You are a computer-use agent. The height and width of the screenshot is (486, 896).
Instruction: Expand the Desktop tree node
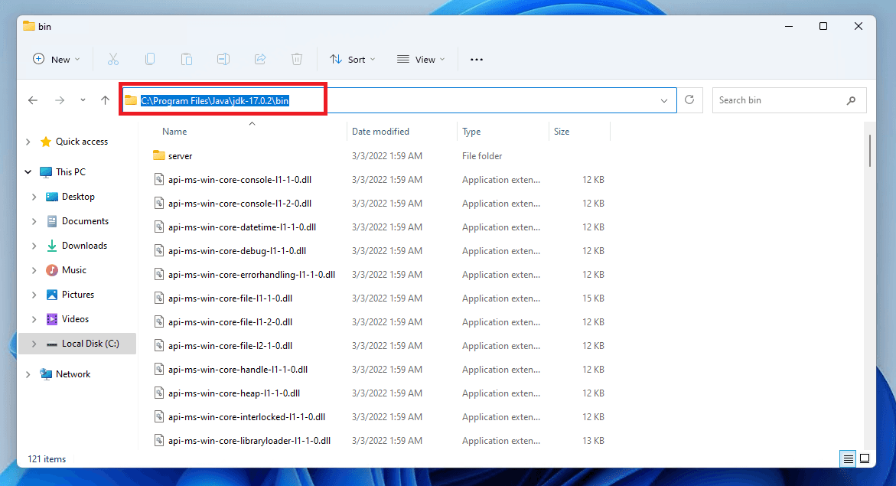click(x=34, y=197)
